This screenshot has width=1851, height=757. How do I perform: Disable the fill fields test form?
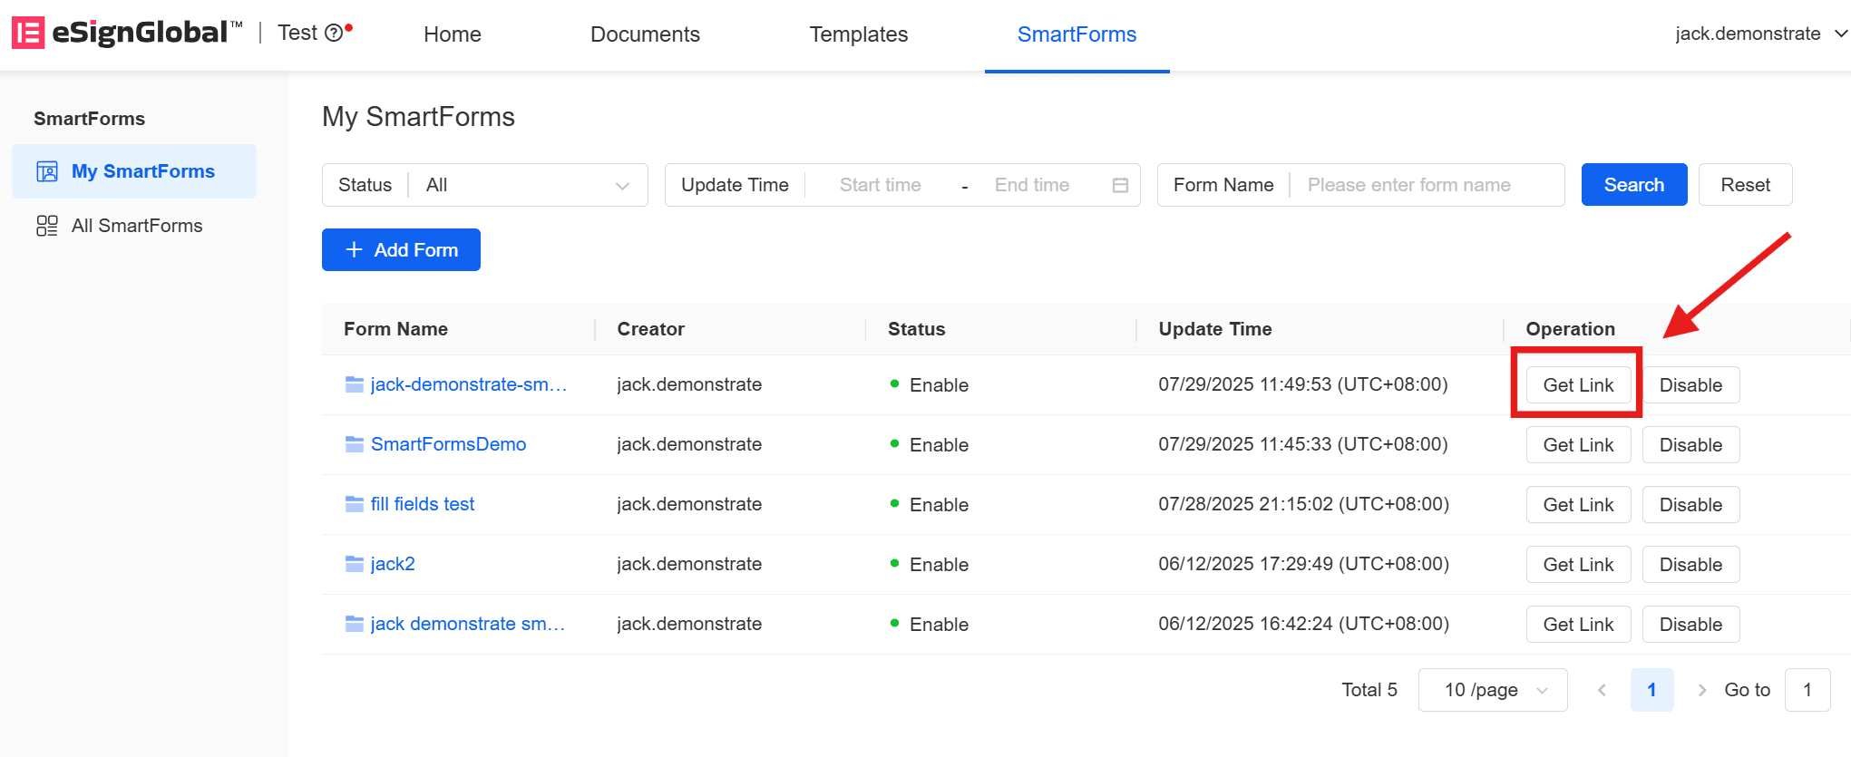pos(1690,505)
